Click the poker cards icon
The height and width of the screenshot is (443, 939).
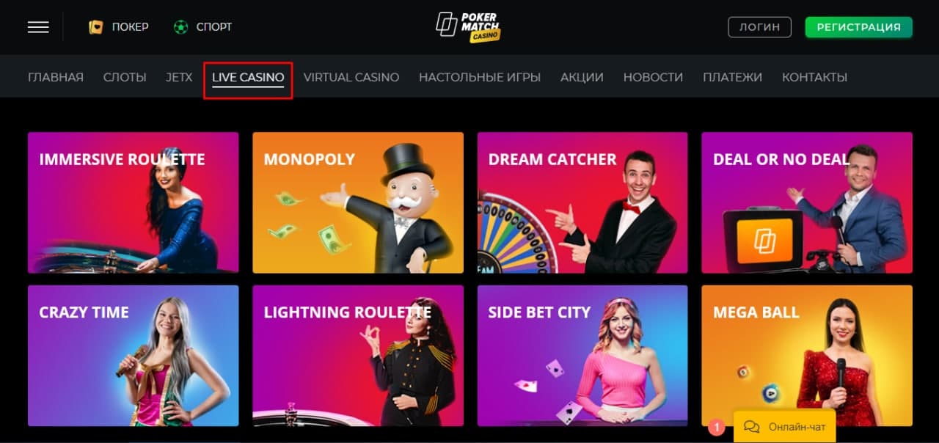(x=95, y=27)
